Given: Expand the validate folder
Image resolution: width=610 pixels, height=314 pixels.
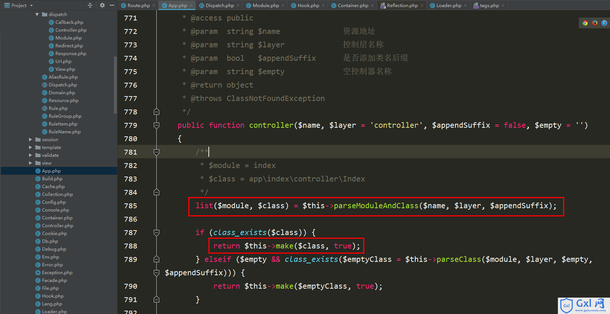Looking at the screenshot, I should [31, 155].
